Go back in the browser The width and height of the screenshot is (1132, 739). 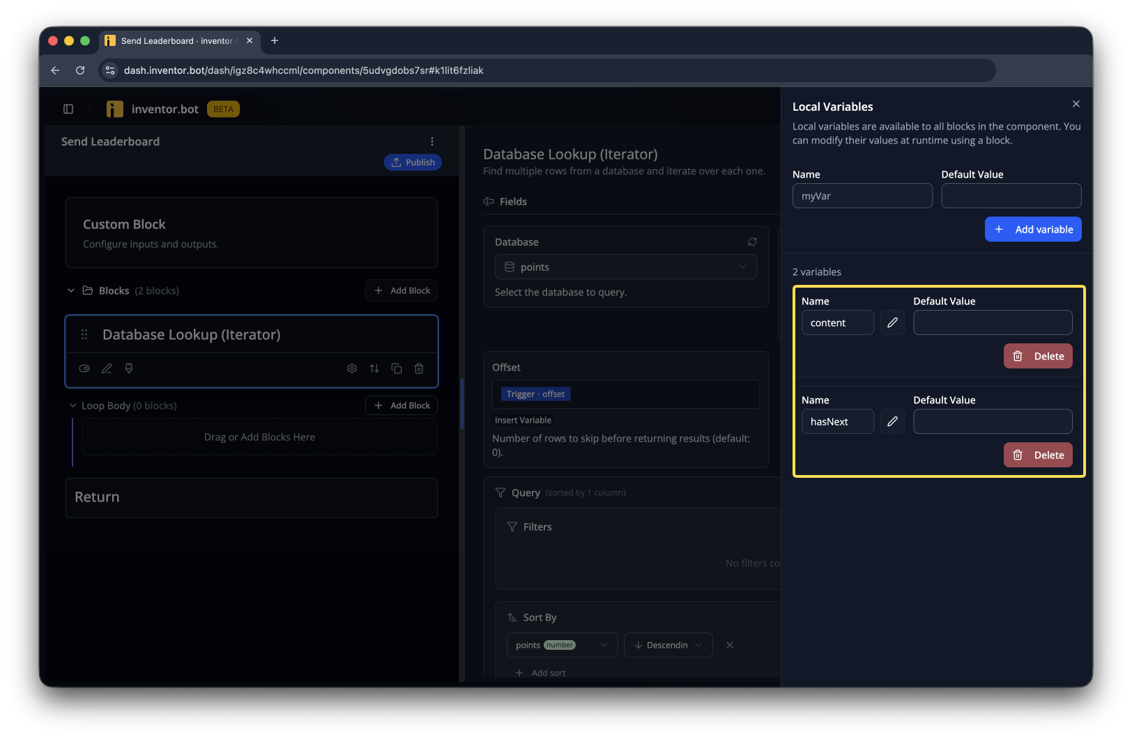click(x=55, y=70)
